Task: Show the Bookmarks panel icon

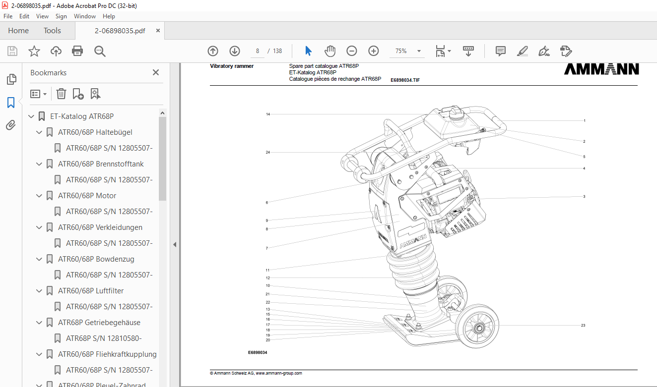Action: point(11,103)
